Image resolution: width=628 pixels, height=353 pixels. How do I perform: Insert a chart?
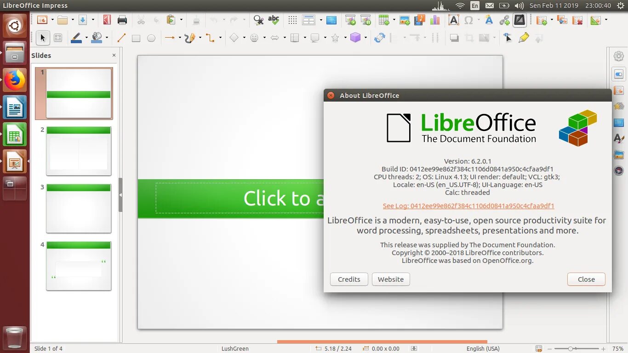point(435,20)
